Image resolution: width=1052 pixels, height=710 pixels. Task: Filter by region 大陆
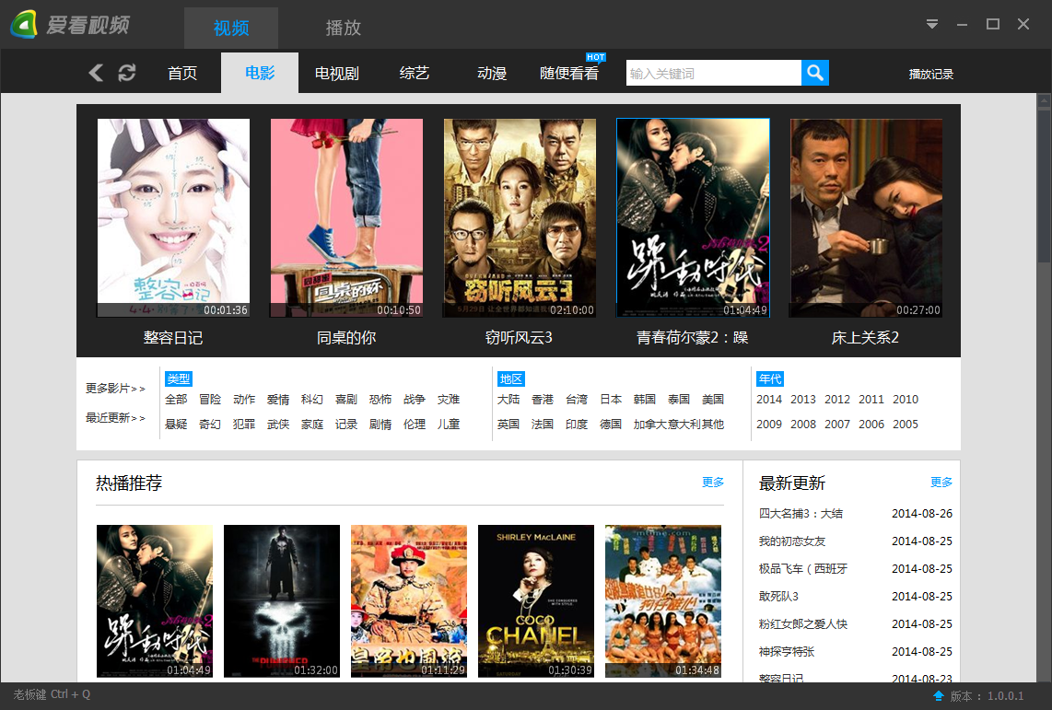click(508, 399)
